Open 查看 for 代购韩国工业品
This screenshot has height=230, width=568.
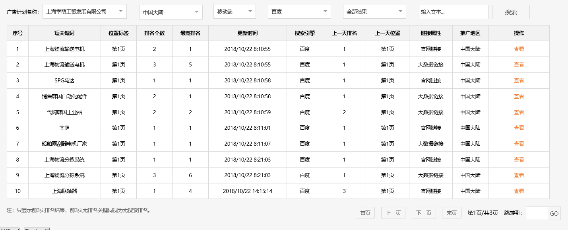click(x=519, y=112)
